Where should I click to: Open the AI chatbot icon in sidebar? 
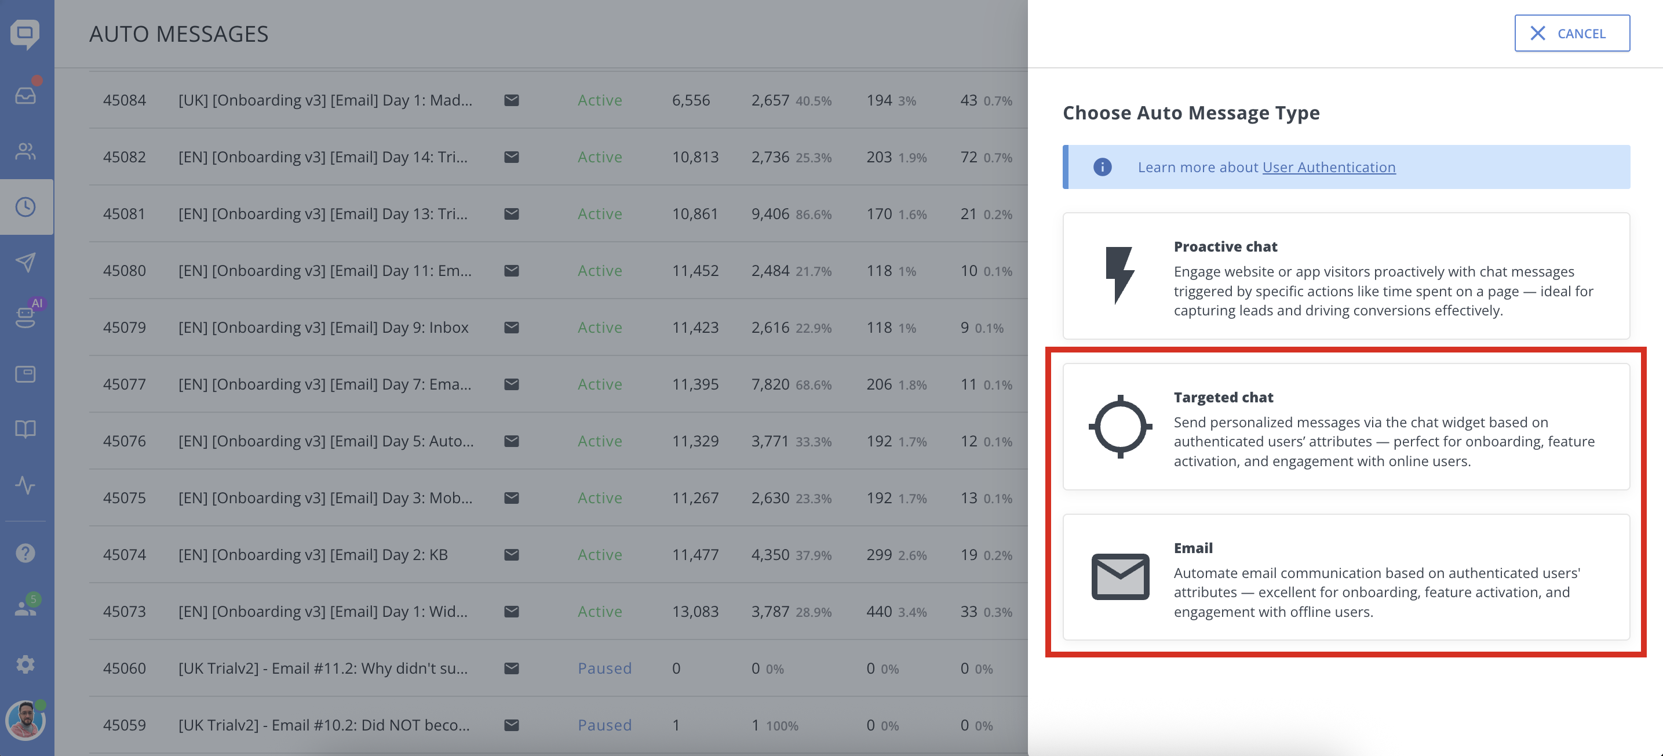[x=26, y=317]
